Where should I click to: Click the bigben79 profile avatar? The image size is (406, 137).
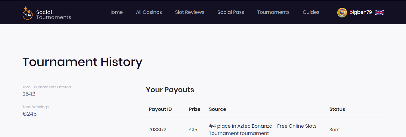coord(342,12)
